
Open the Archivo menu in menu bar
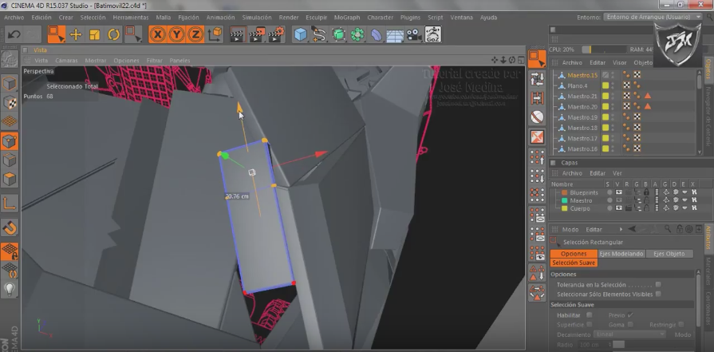pyautogui.click(x=14, y=18)
